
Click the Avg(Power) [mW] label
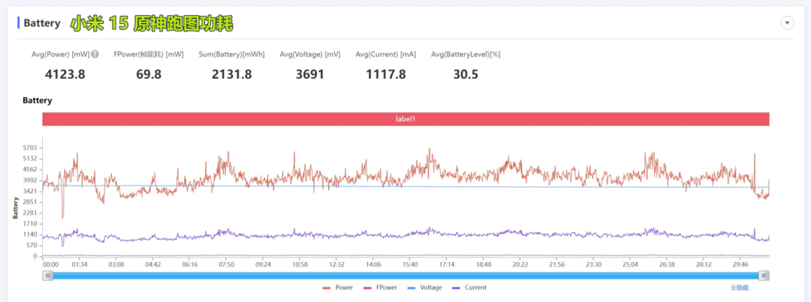(x=61, y=54)
